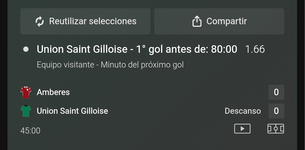This screenshot has height=150, width=305.
Task: Tap the circular arrows reuse icon
Action: [39, 21]
